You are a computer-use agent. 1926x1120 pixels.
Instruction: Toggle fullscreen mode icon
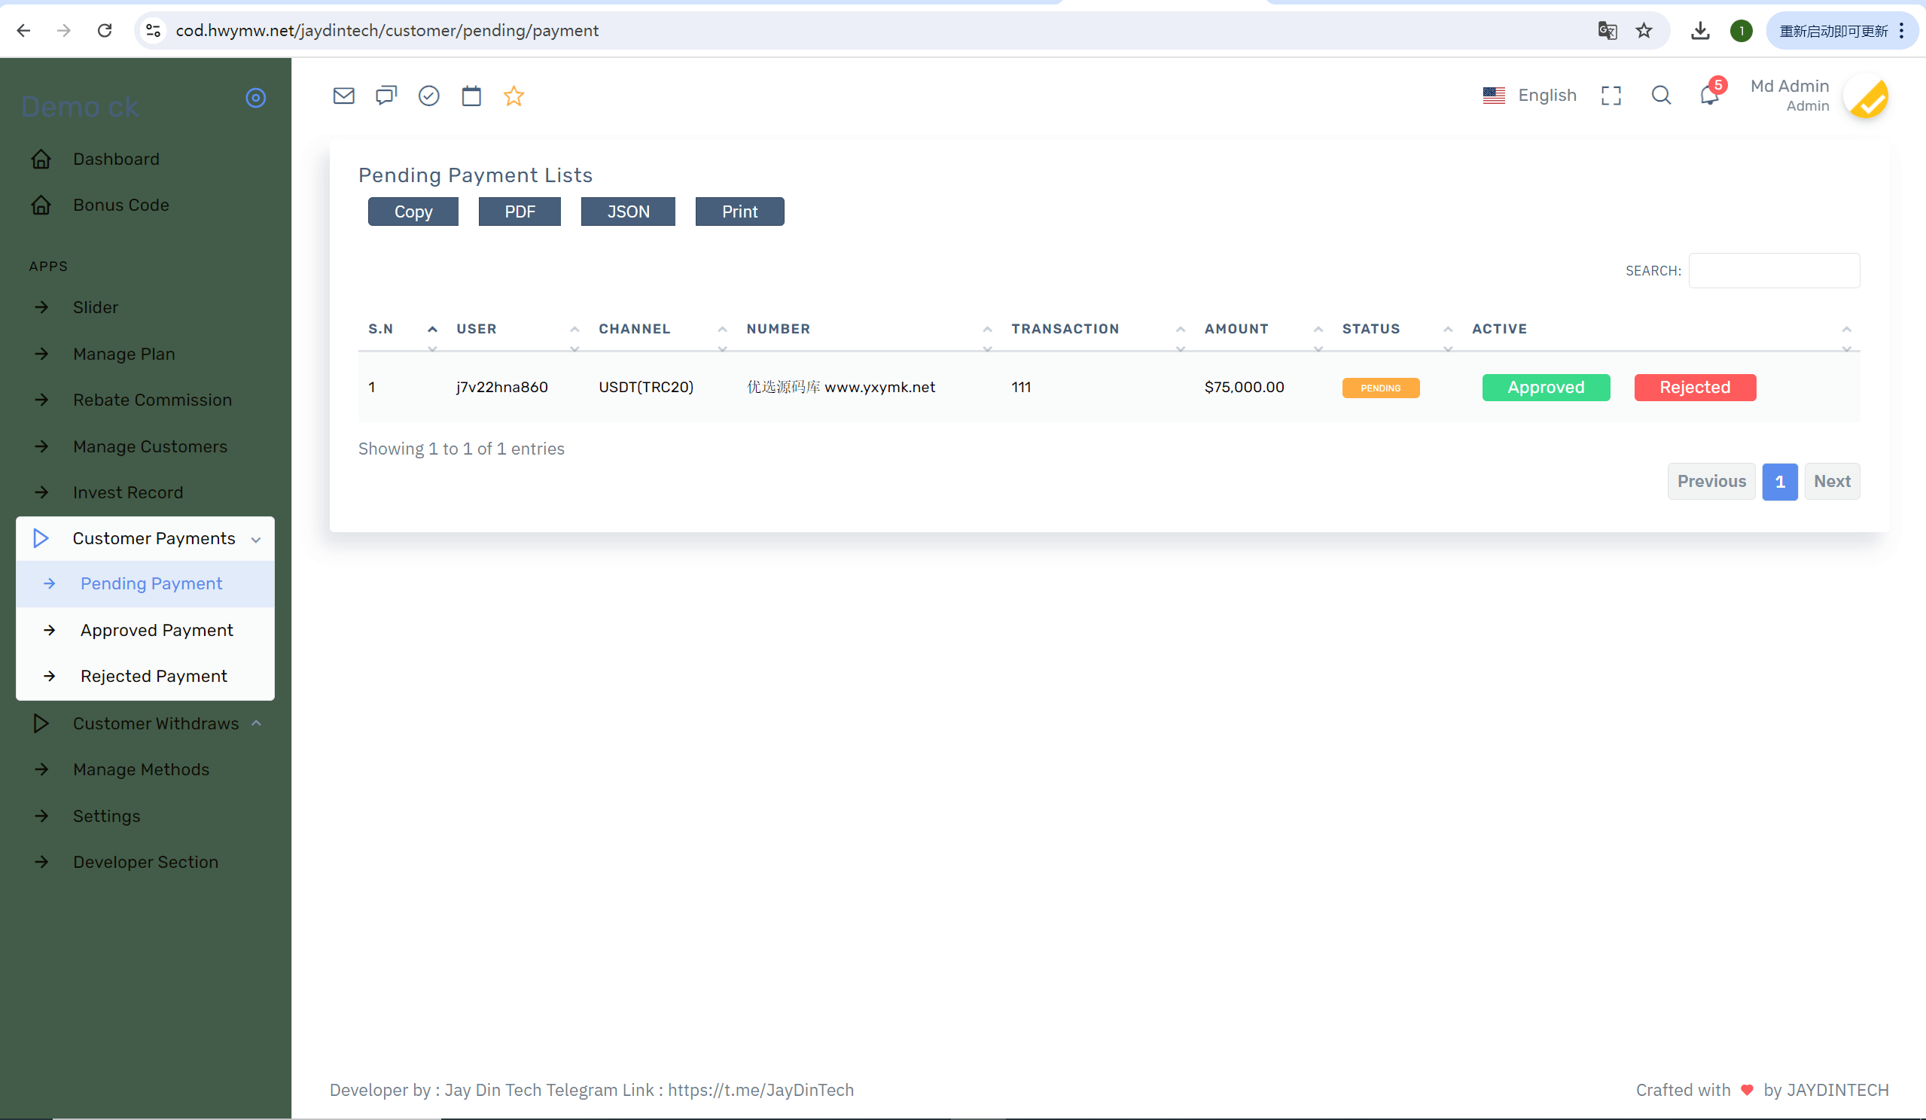pyautogui.click(x=1611, y=95)
